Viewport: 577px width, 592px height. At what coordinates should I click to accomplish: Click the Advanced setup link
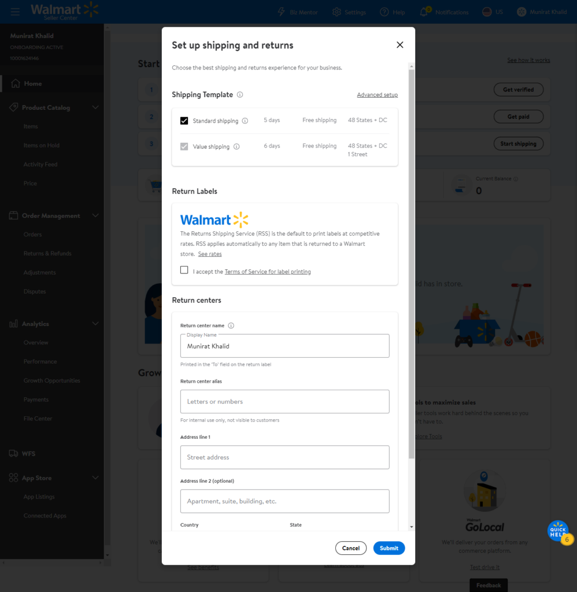[x=377, y=95]
